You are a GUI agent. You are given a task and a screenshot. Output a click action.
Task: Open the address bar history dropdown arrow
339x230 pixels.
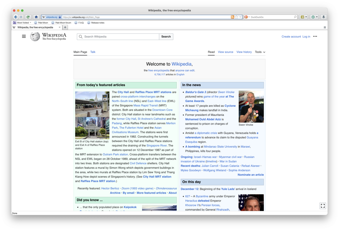(x=240, y=17)
